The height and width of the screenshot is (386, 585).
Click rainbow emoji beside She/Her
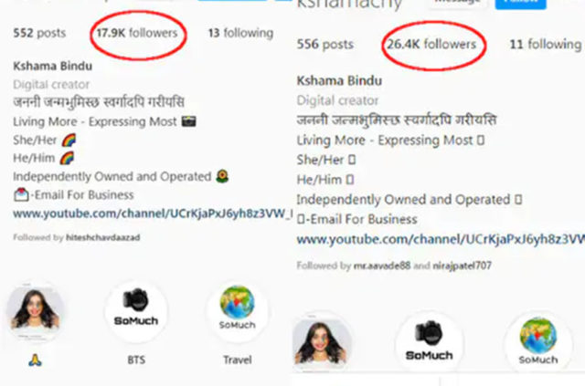69,141
